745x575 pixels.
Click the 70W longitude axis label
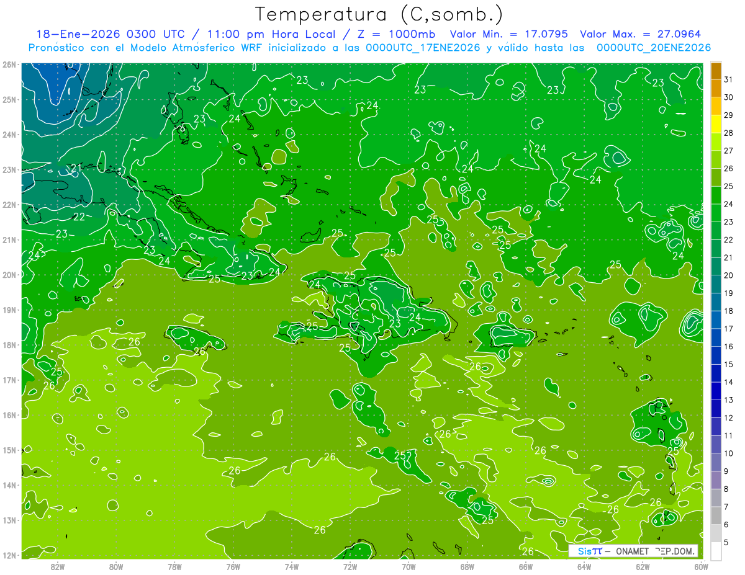click(x=409, y=566)
